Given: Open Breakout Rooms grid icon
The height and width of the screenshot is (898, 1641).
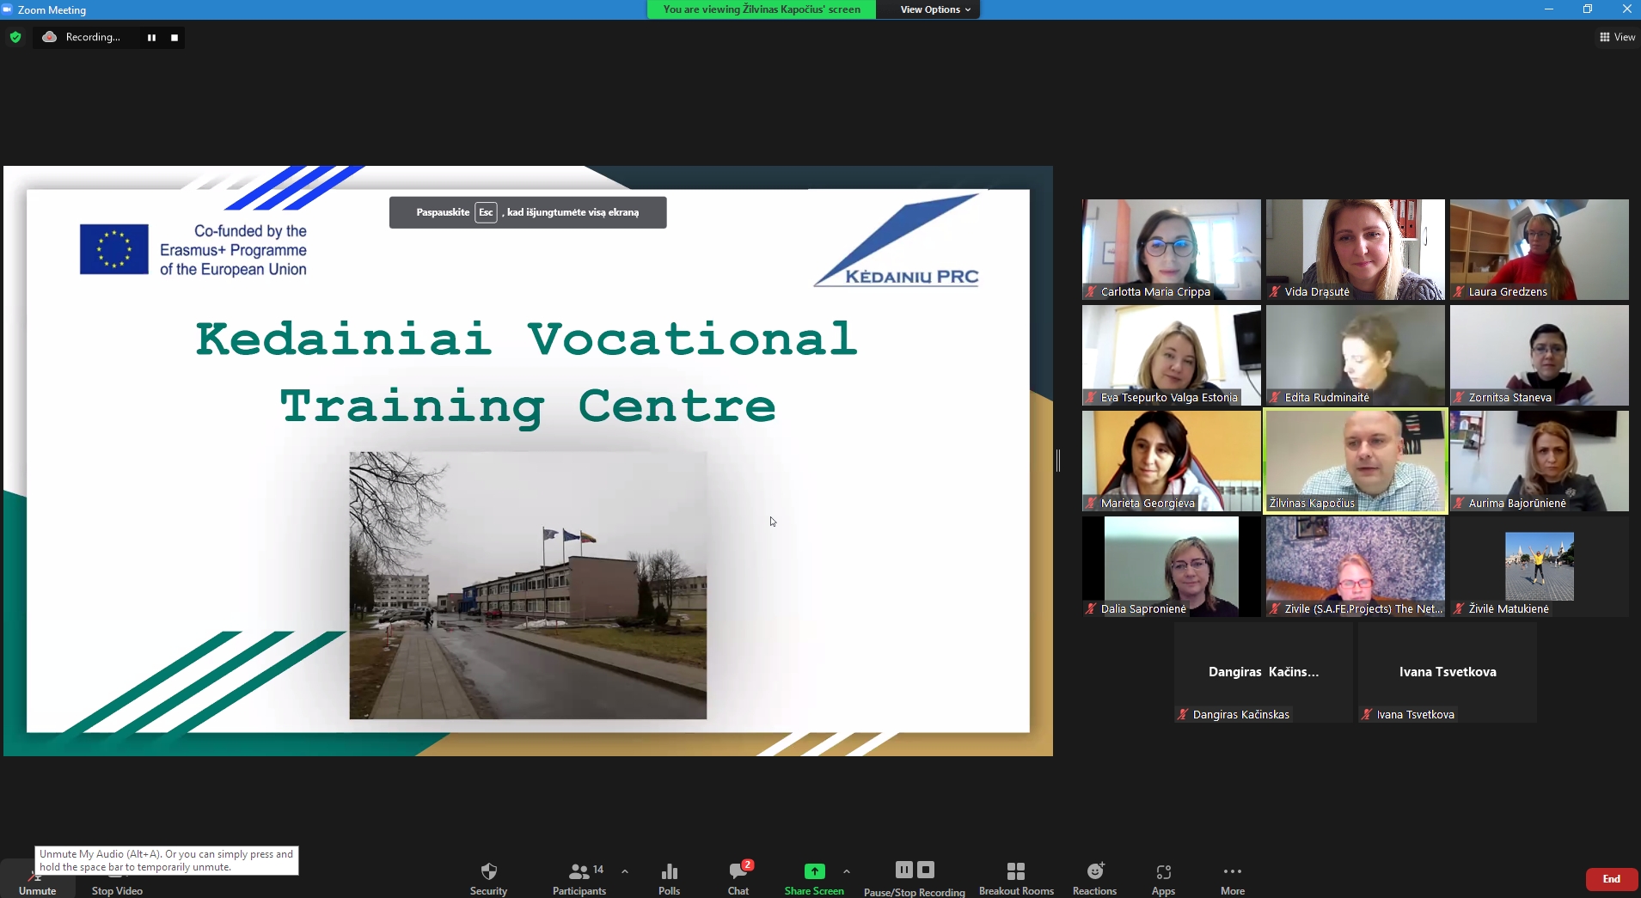Looking at the screenshot, I should point(1016,871).
